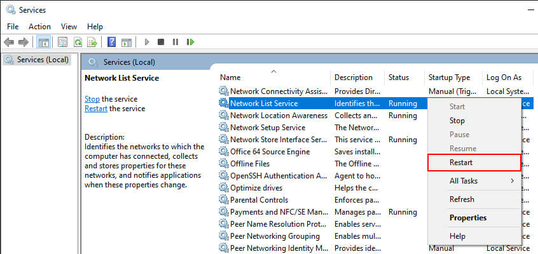Click the Restart Service toolbar icon

pos(190,42)
